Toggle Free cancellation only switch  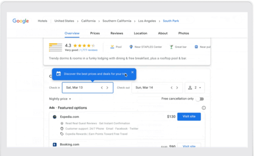[200, 99]
